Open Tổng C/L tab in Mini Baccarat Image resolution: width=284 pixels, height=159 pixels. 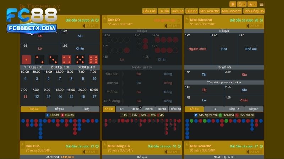tap(254, 109)
